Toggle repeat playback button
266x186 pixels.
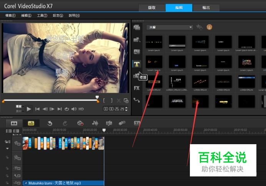tap(66, 109)
